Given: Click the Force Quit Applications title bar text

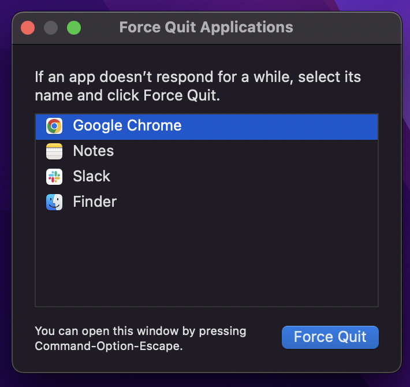Looking at the screenshot, I should [x=206, y=27].
